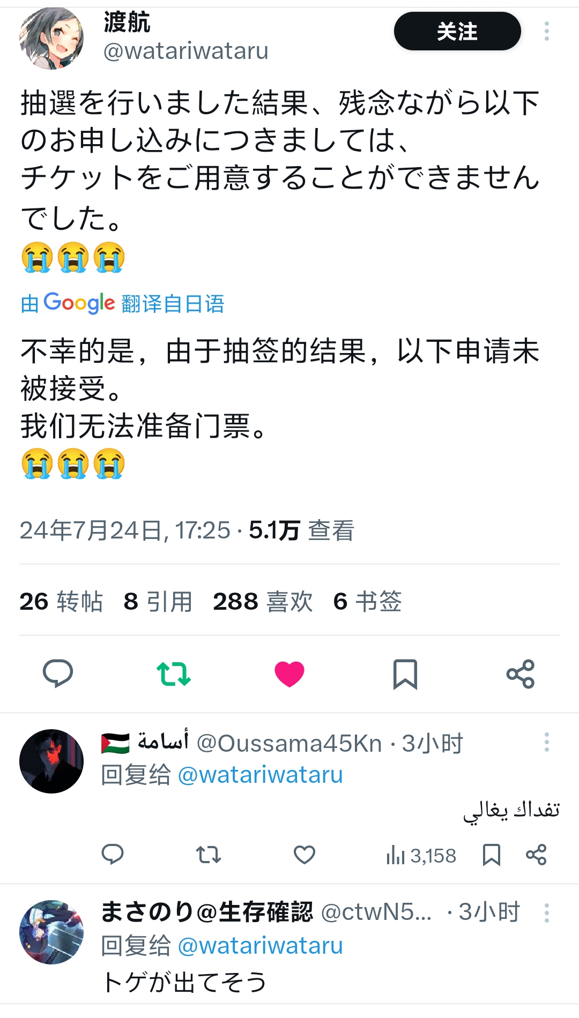This screenshot has height=1018, width=579.
Task: Share Oussama45Kn's reply
Action: (x=536, y=855)
